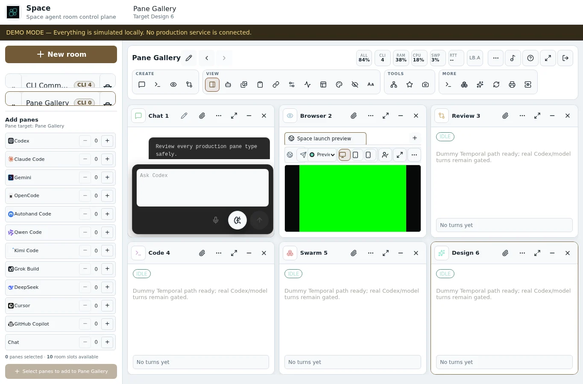Click the star icon in TOOLS group
Image resolution: width=583 pixels, height=384 pixels.
tap(410, 84)
